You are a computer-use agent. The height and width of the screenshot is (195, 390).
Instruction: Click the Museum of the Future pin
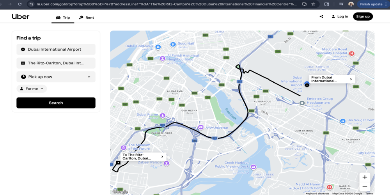[123, 148]
